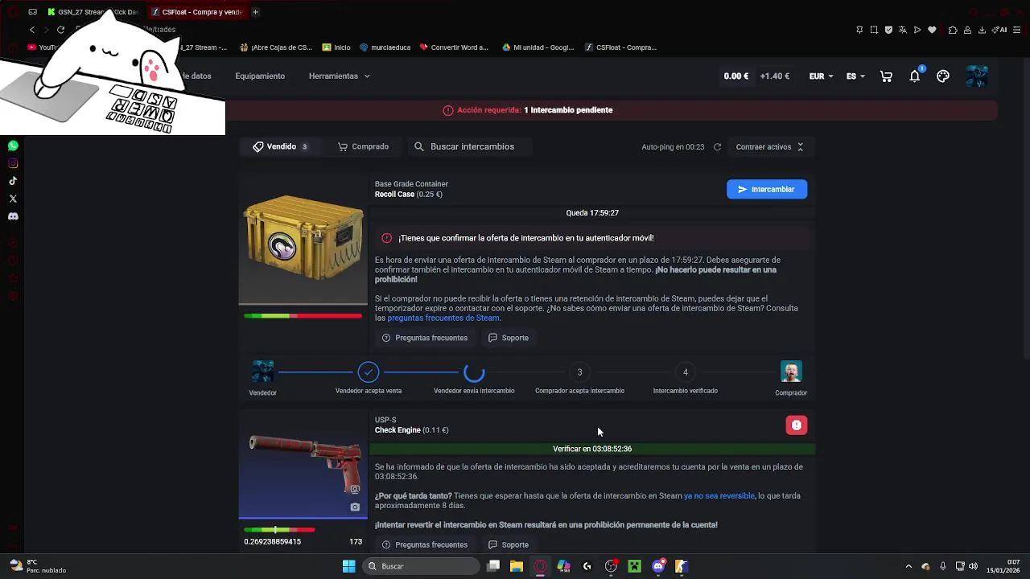Screen dimensions: 1030x579
Task: Open File Explorer from the taskbar
Action: tap(517, 566)
